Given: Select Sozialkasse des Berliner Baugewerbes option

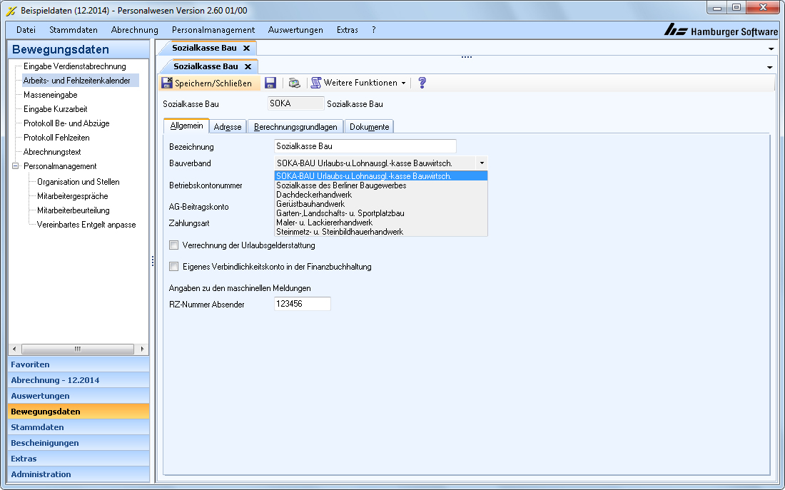Looking at the screenshot, I should pos(381,185).
